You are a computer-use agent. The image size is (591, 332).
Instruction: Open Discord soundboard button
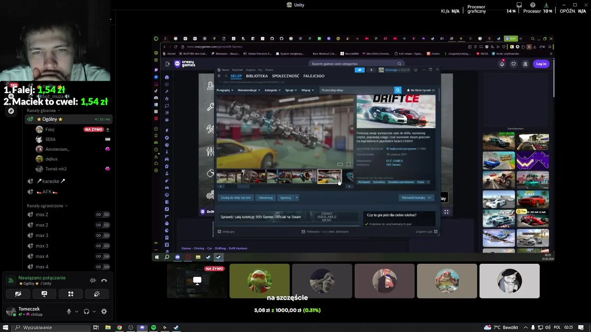[x=97, y=294]
